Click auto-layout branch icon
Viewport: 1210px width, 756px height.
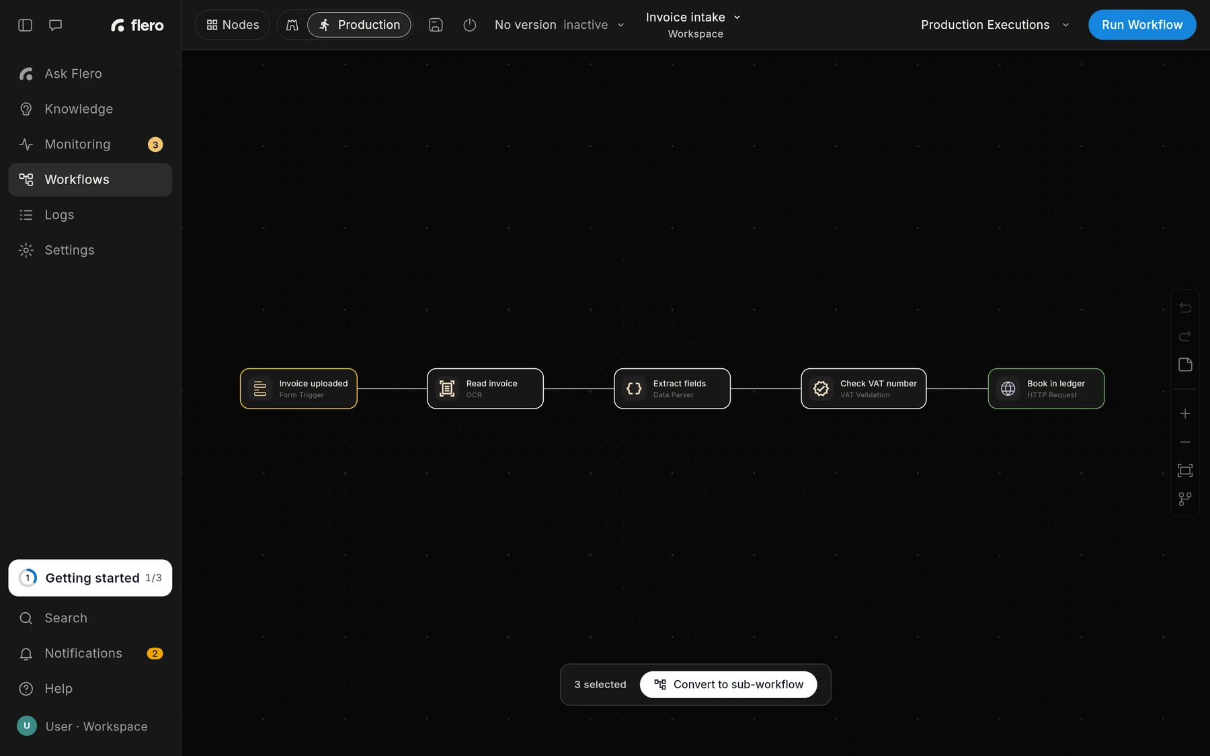click(x=1185, y=499)
